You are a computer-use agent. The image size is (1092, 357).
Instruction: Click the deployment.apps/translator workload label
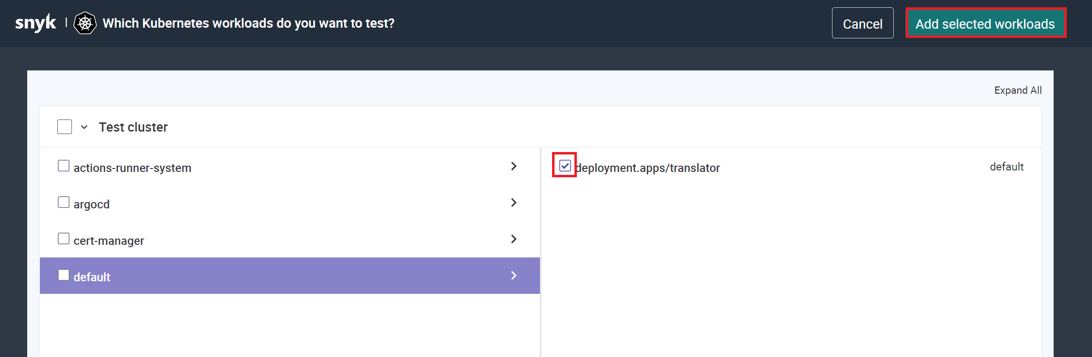click(648, 168)
